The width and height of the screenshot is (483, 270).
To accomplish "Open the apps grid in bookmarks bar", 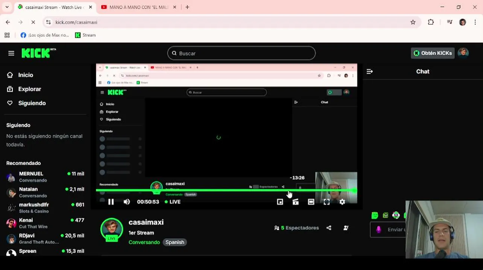I will (7, 35).
